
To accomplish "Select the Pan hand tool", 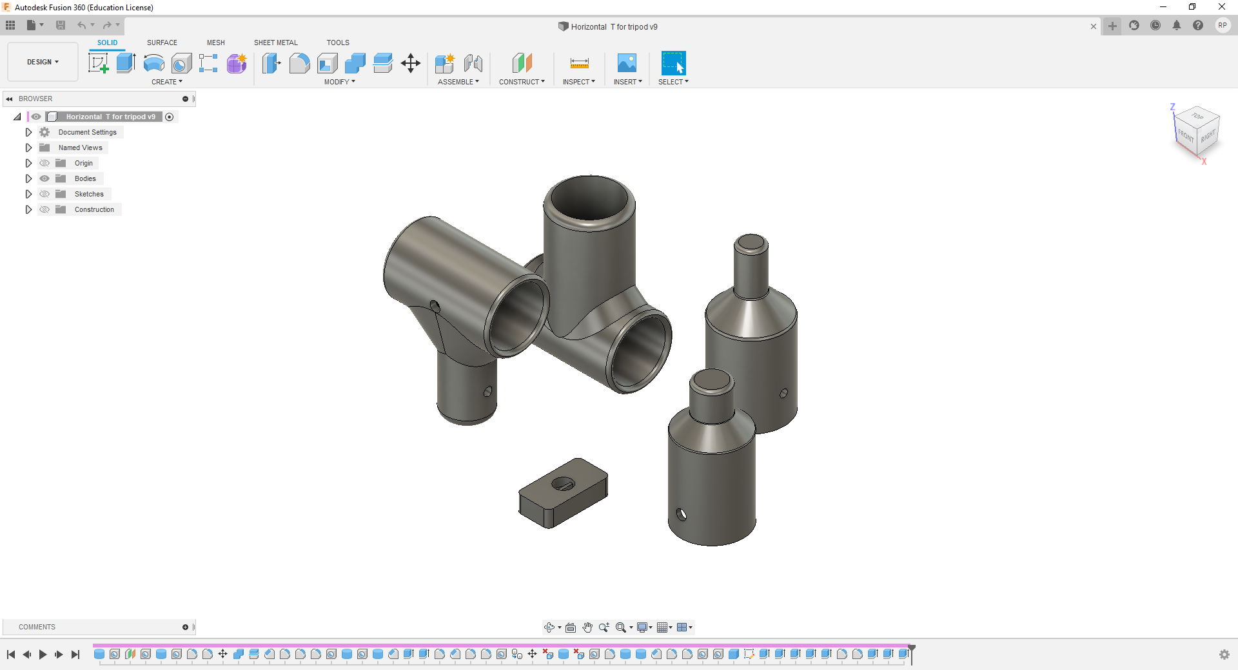I will point(587,627).
